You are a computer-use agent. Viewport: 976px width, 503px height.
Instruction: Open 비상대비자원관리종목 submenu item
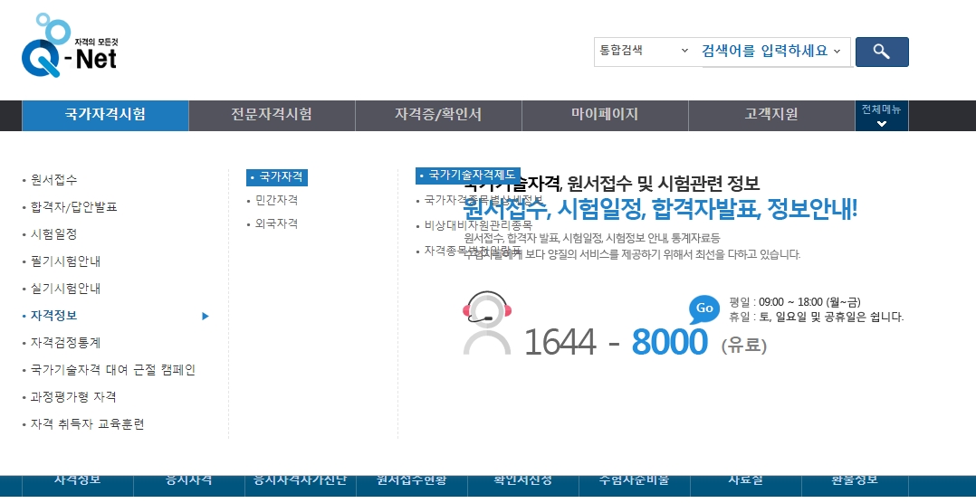click(478, 225)
